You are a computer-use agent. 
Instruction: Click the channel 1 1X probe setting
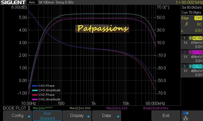[x=185, y=43]
